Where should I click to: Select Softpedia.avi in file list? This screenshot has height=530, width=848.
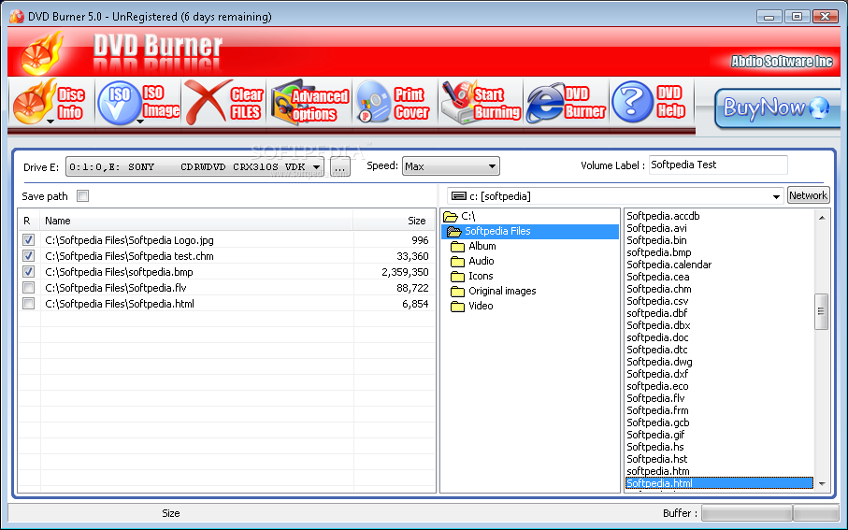656,228
